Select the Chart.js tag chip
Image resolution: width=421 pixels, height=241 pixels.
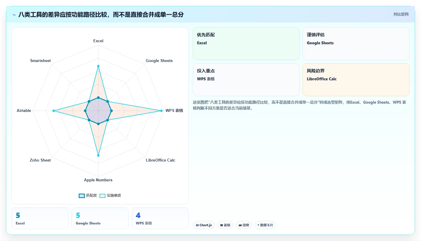pos(204,225)
